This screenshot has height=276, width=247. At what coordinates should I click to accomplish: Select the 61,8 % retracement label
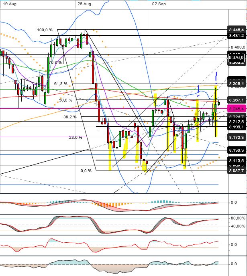click(x=61, y=83)
